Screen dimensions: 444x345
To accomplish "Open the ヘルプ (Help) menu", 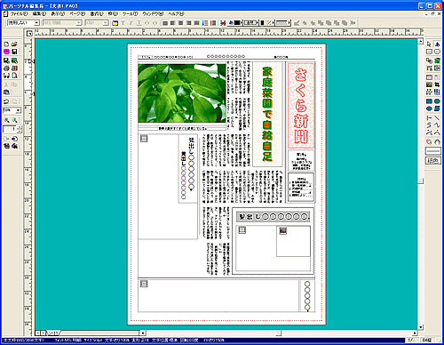I will pos(176,14).
